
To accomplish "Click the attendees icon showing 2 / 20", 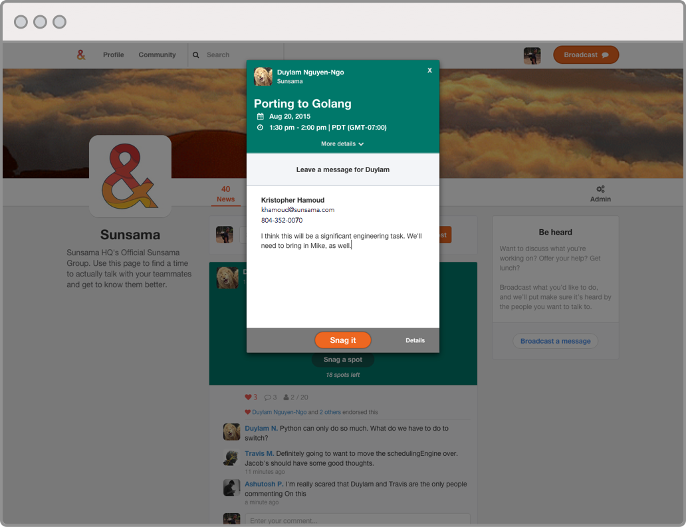I will click(x=286, y=397).
